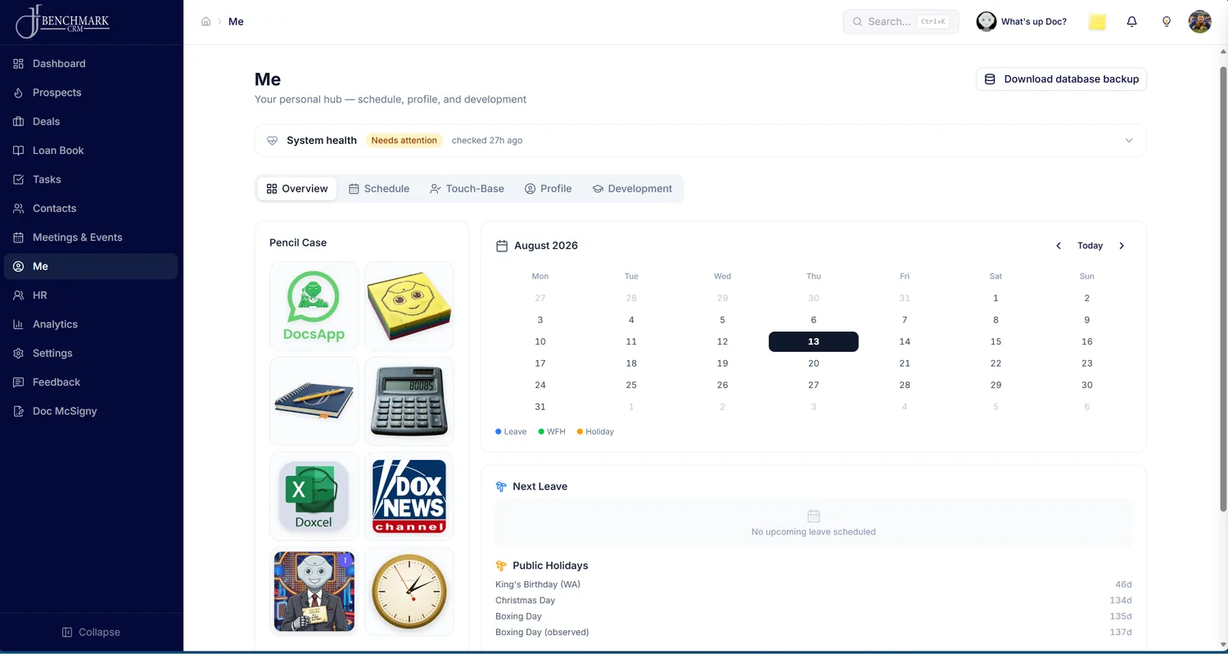Open the Profile tab
The image size is (1228, 654).
548,188
